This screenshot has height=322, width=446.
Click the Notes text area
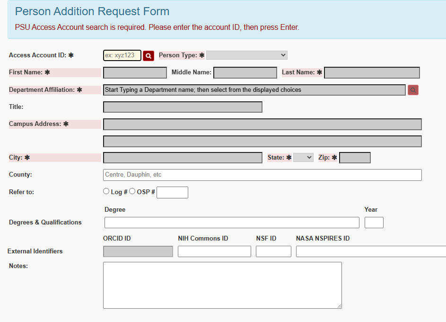click(222, 285)
